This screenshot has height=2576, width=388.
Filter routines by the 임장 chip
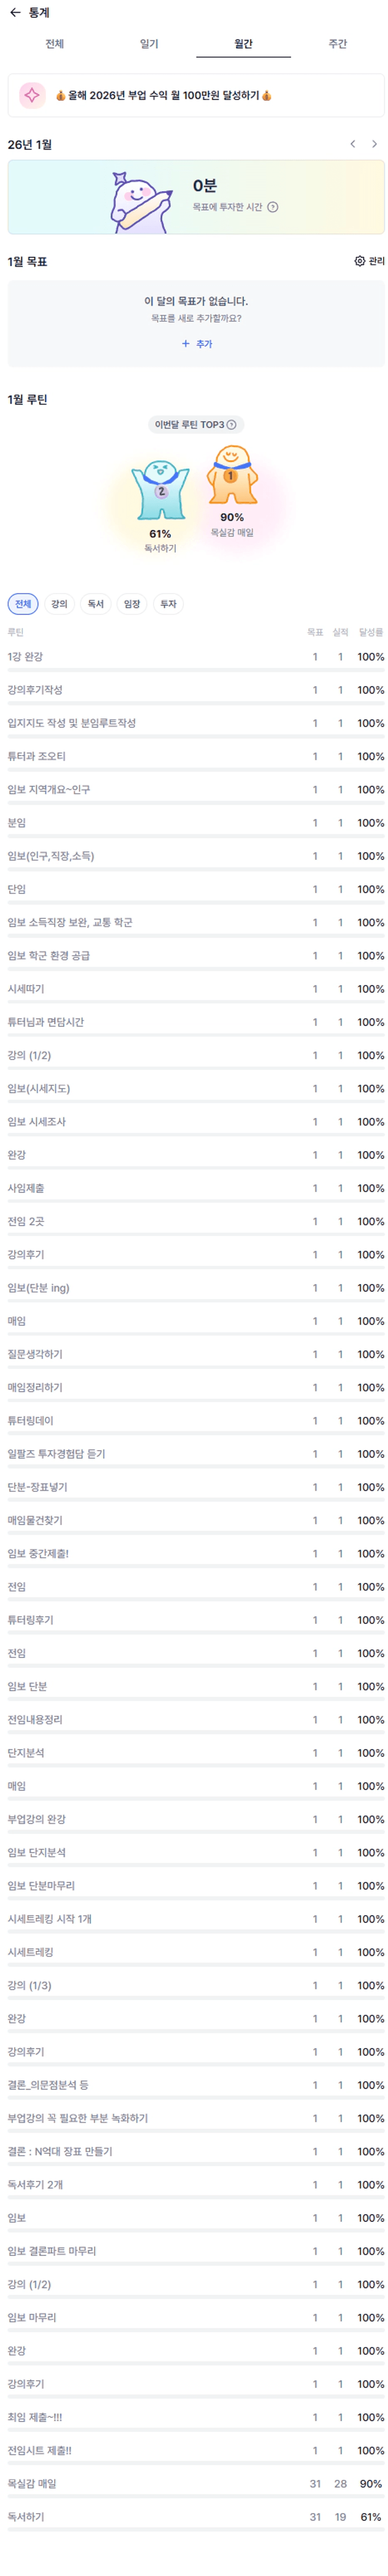click(x=131, y=604)
